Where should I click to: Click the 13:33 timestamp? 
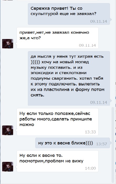pos(90,132)
